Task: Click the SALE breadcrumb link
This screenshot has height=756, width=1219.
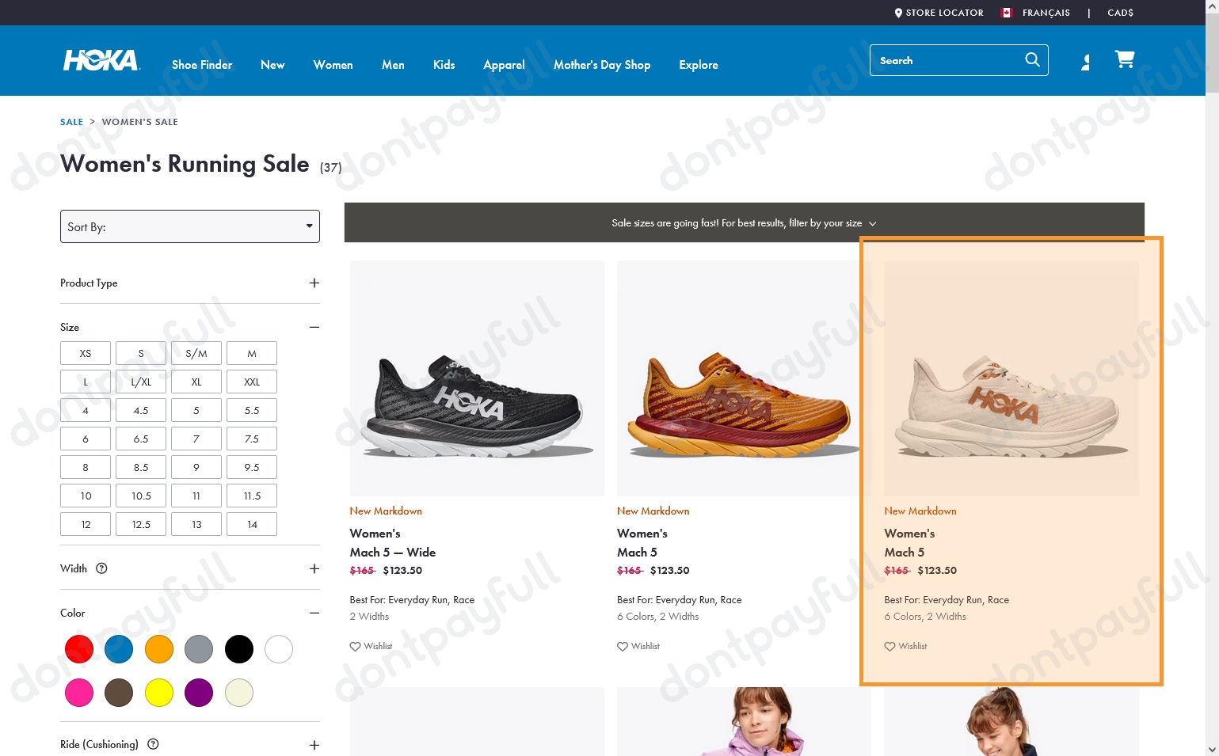Action: 71,121
